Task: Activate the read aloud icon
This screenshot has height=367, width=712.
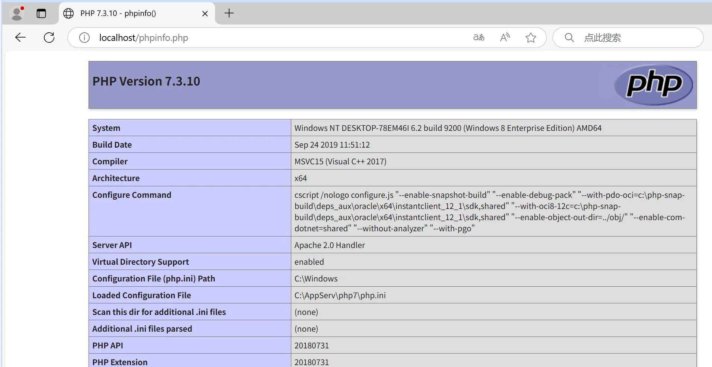Action: (x=505, y=37)
